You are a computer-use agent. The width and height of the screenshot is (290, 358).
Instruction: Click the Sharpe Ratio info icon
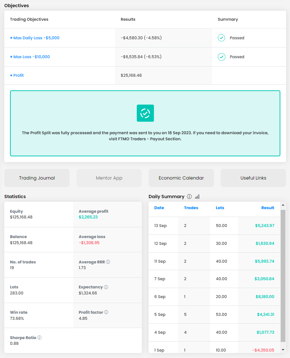pos(40,337)
